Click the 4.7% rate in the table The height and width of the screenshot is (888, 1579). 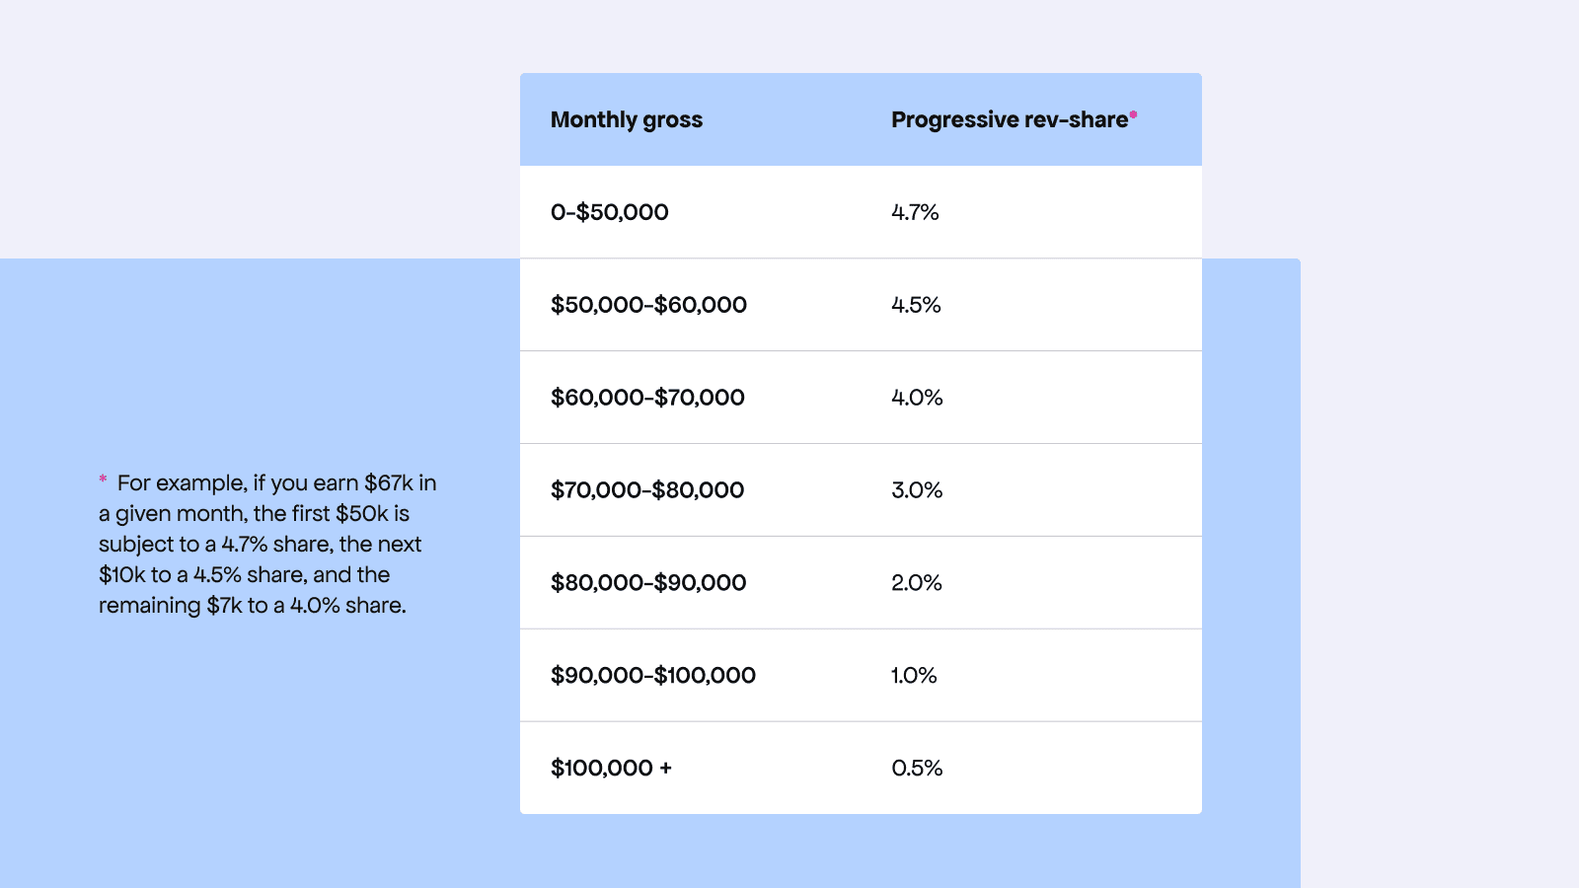[x=915, y=212]
